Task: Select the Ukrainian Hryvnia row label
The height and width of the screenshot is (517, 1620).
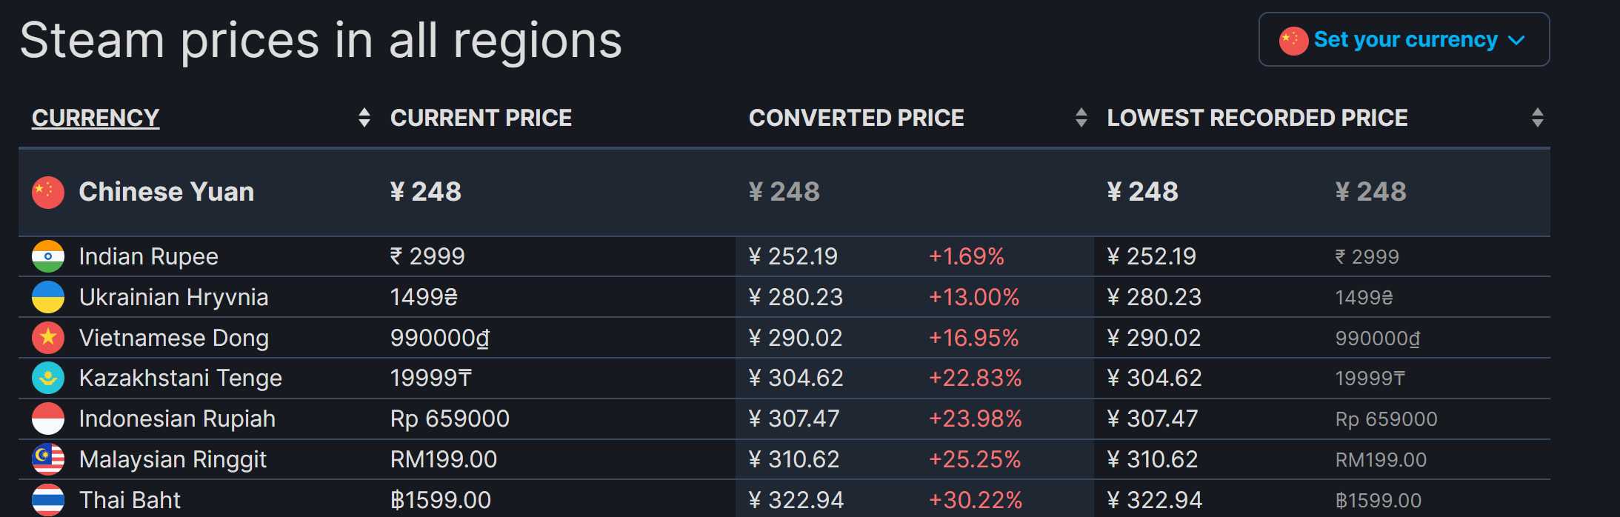Action: (174, 297)
